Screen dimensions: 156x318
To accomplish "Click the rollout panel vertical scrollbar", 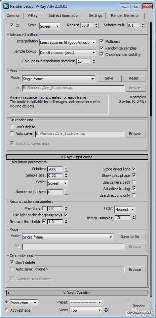I will click(151, 69).
